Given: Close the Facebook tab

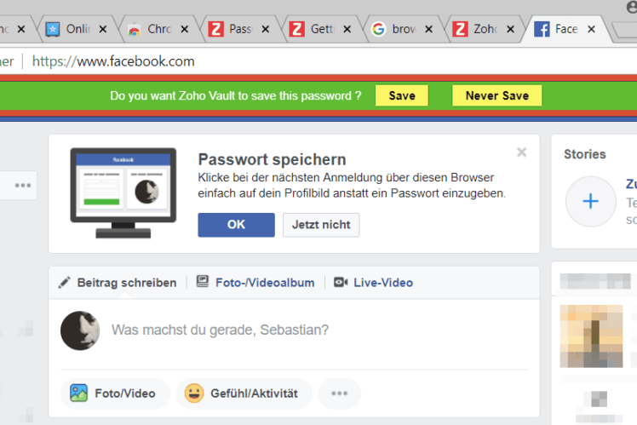Looking at the screenshot, I should 592,29.
